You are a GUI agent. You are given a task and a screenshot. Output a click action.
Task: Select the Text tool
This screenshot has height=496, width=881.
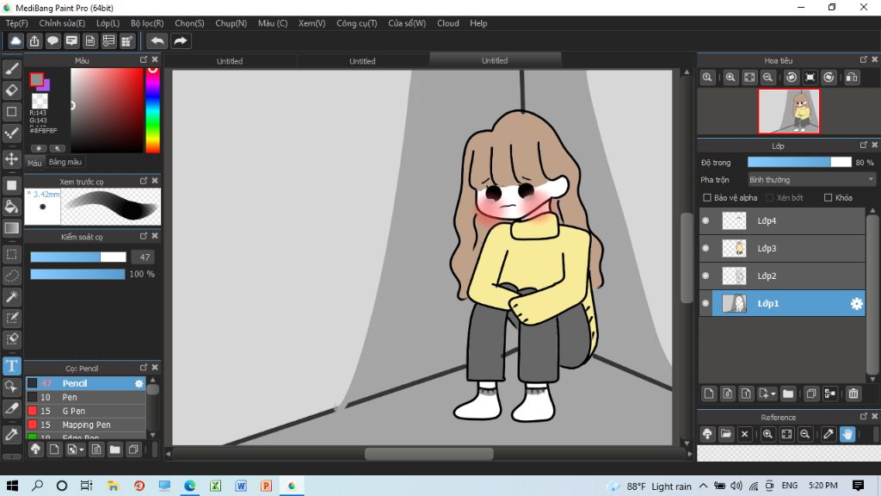tap(12, 366)
